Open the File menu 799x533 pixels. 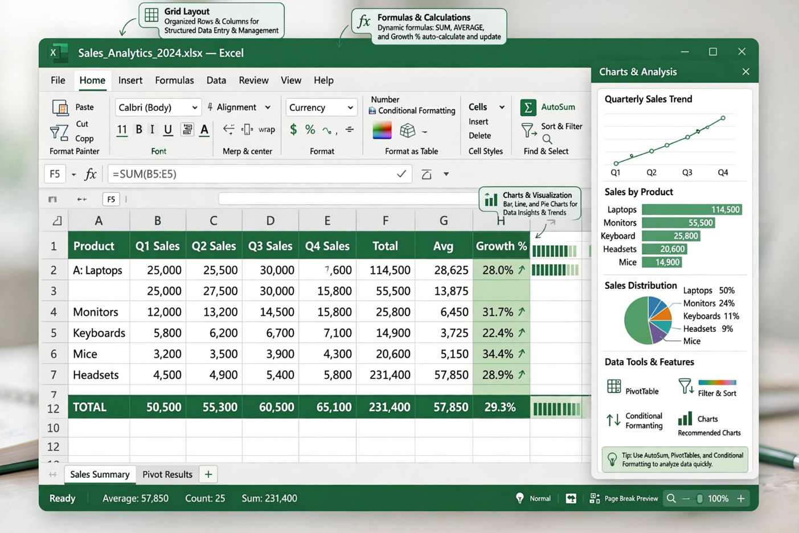point(58,80)
